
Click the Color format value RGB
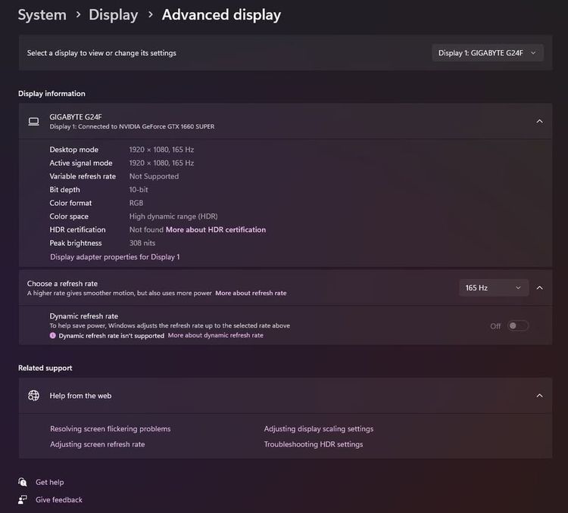[x=136, y=203]
